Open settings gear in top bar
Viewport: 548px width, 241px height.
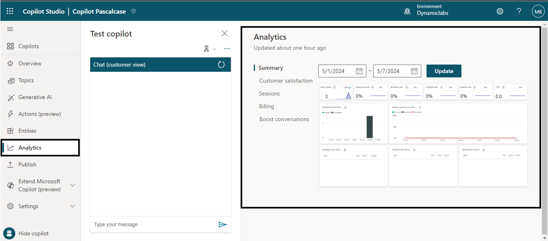(x=500, y=11)
